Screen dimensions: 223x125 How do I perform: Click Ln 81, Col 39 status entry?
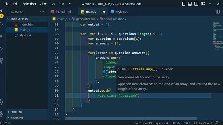click(143, 123)
